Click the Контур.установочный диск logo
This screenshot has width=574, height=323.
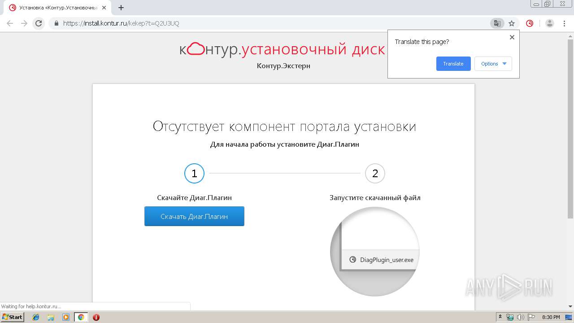(282, 49)
